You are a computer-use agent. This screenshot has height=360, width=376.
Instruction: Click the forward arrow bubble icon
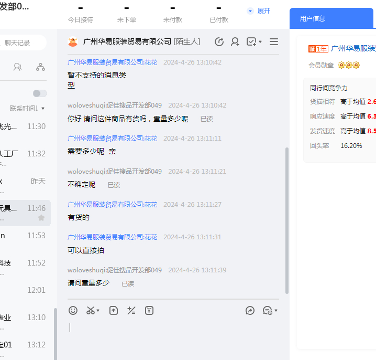pyautogui.click(x=250, y=310)
